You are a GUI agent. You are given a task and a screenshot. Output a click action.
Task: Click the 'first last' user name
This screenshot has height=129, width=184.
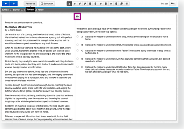coord(164,4)
